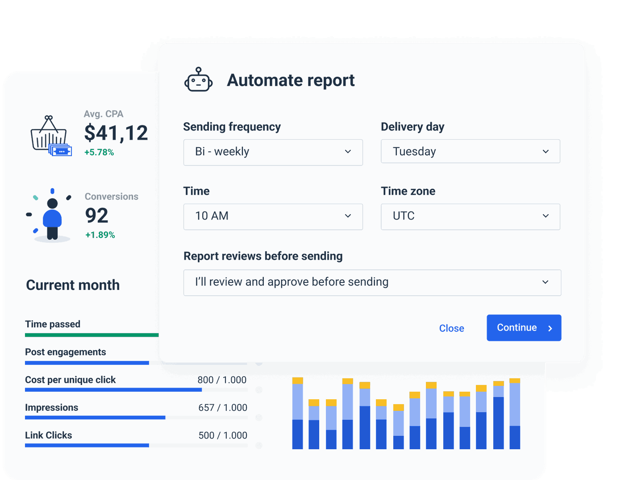Click the Post engagements progress bar
Image resolution: width=625 pixels, height=480 pixels.
(87, 363)
